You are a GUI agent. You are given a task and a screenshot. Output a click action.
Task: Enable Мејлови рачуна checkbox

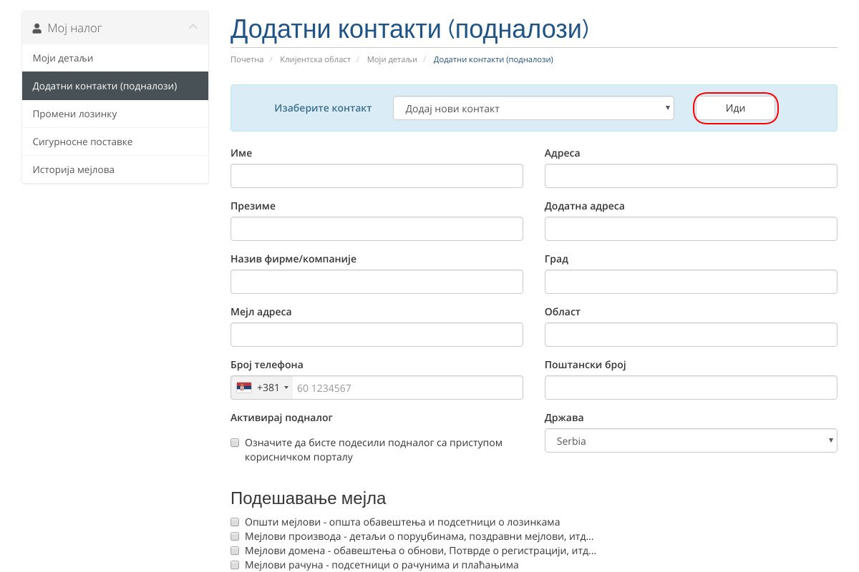coord(235,565)
